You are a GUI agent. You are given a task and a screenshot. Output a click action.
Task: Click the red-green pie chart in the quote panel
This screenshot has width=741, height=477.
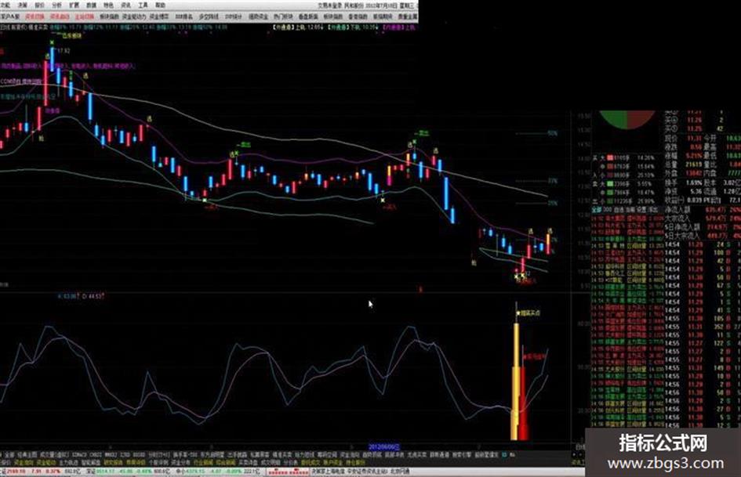tap(627, 120)
